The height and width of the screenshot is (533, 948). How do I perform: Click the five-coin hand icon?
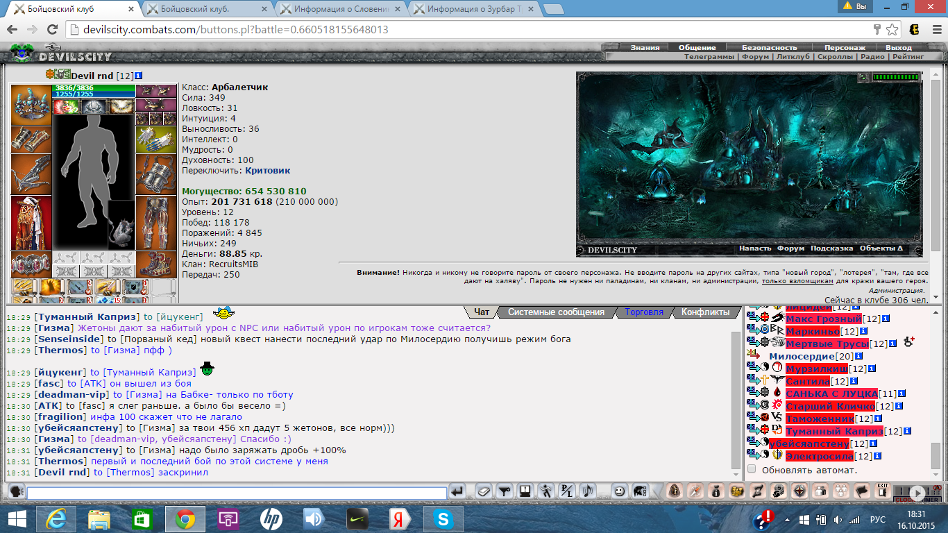(x=779, y=491)
